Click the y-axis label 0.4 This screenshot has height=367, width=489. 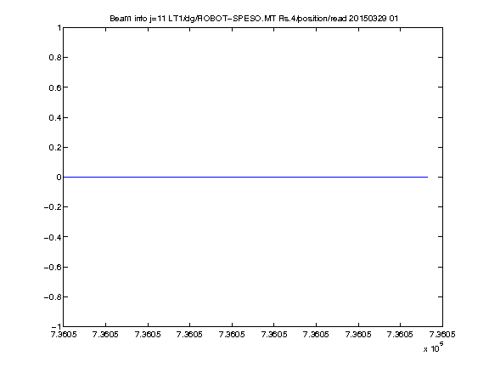(54, 117)
